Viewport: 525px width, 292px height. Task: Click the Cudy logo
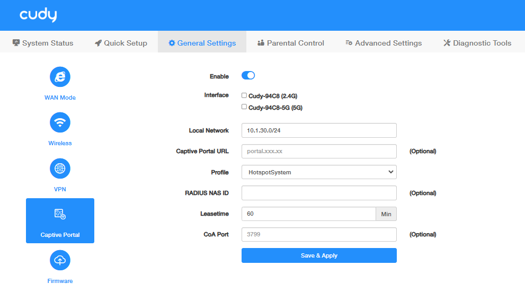click(38, 15)
